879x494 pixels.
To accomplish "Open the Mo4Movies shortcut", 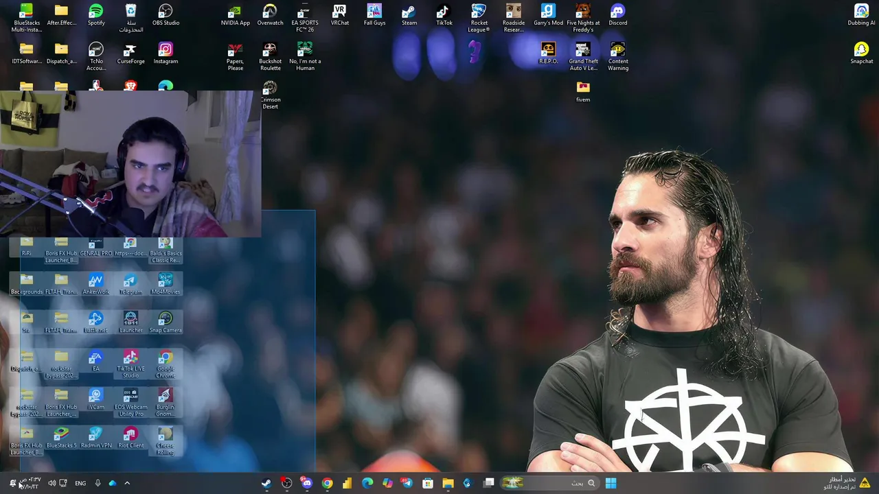I will tap(165, 284).
